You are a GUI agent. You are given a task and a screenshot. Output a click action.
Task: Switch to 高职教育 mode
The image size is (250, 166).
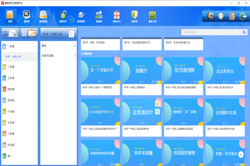[x=29, y=33]
